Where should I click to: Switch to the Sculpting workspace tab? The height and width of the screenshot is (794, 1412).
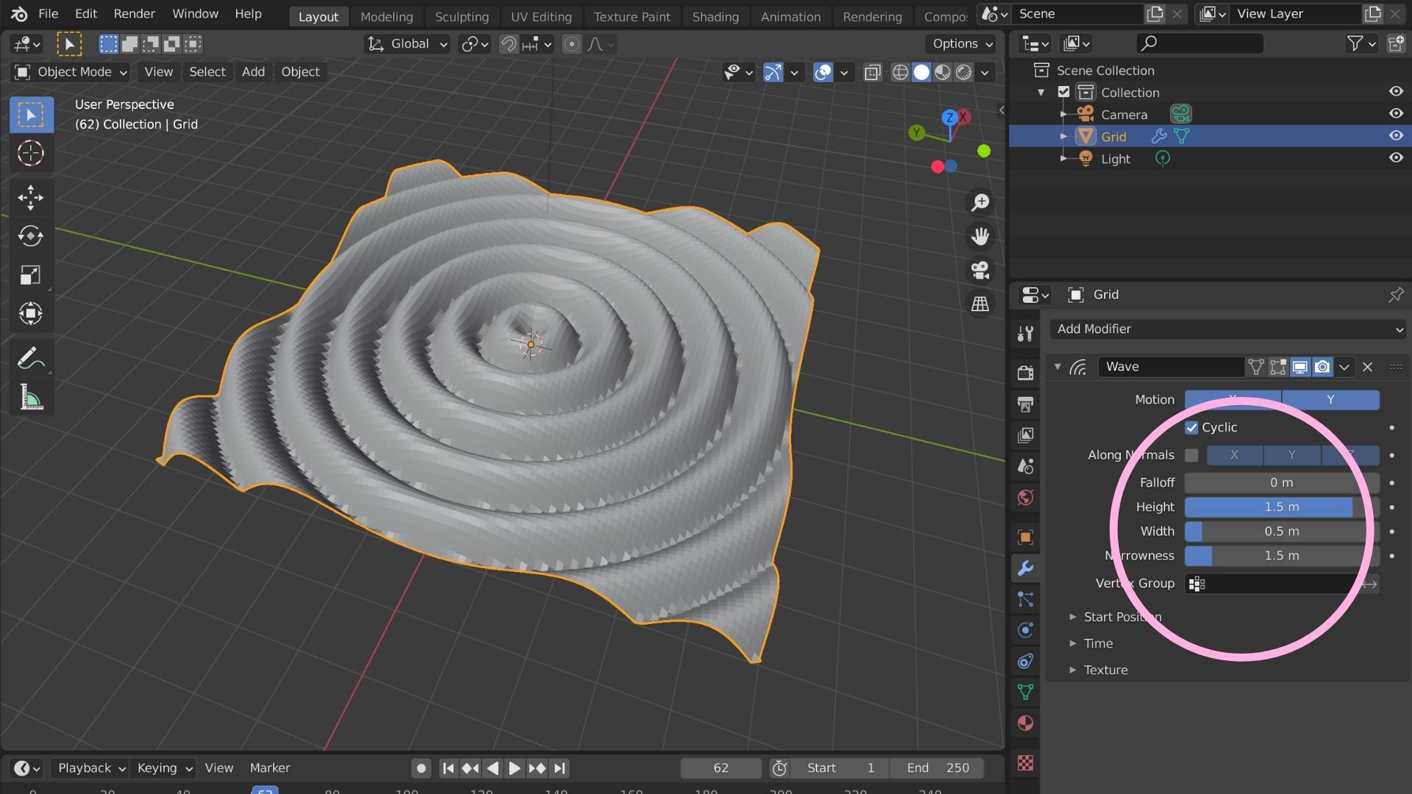pyautogui.click(x=461, y=16)
